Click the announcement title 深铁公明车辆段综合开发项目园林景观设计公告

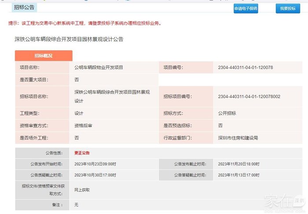(69, 39)
